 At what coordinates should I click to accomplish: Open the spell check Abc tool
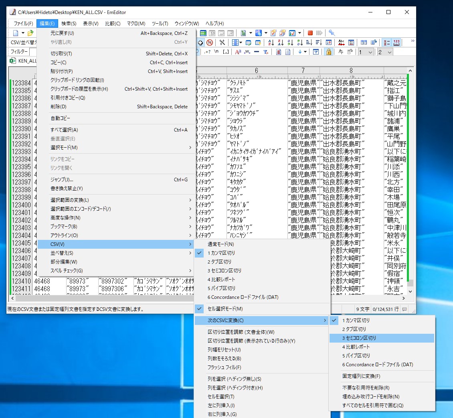tap(341, 42)
